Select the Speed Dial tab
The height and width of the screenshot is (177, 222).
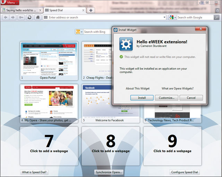[65, 10]
